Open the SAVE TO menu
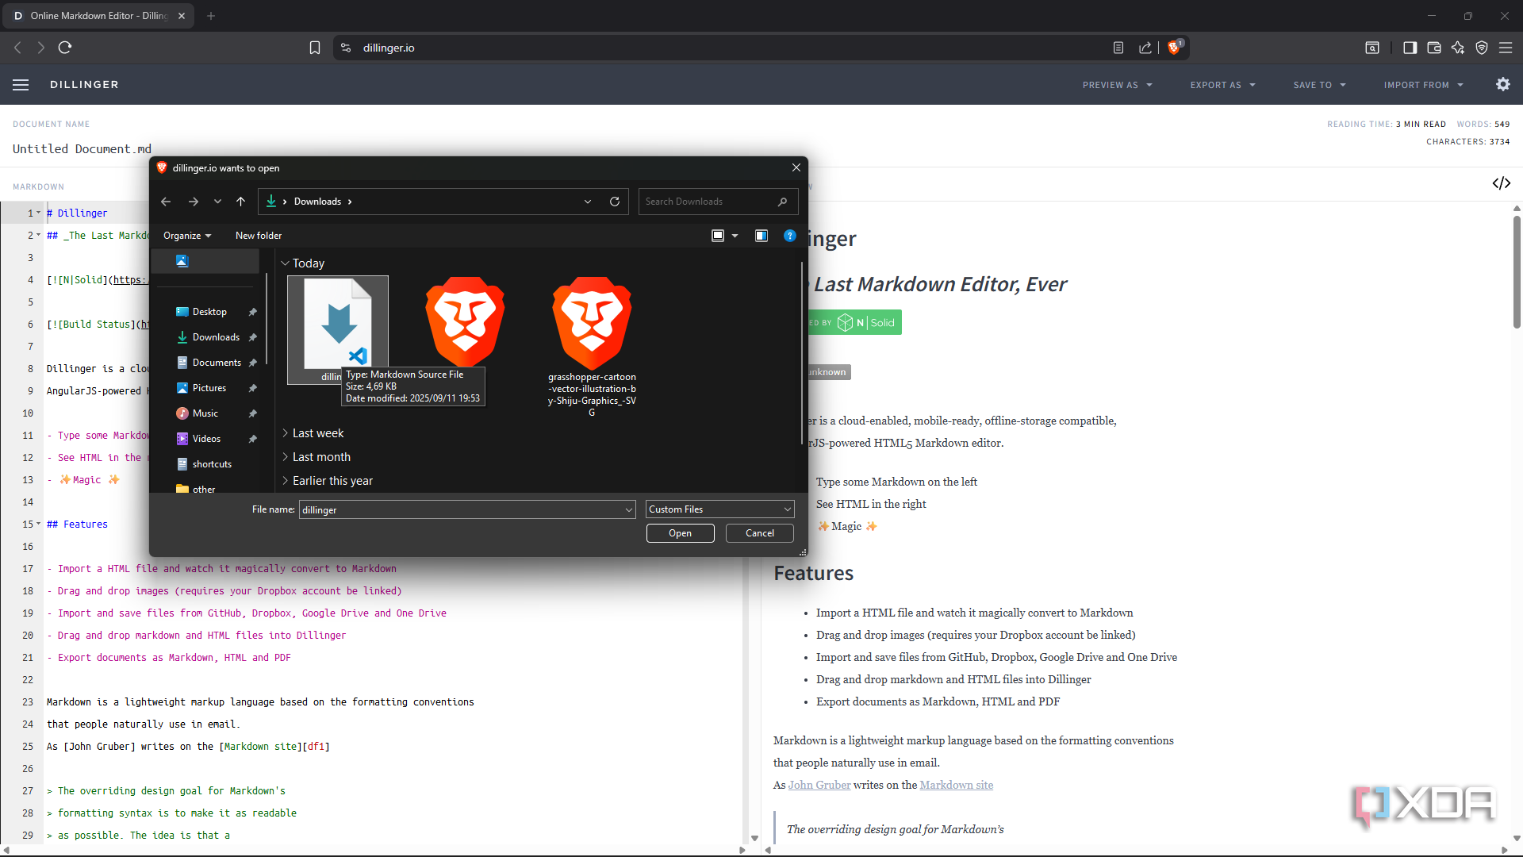Viewport: 1523px width, 857px height. [x=1320, y=85]
